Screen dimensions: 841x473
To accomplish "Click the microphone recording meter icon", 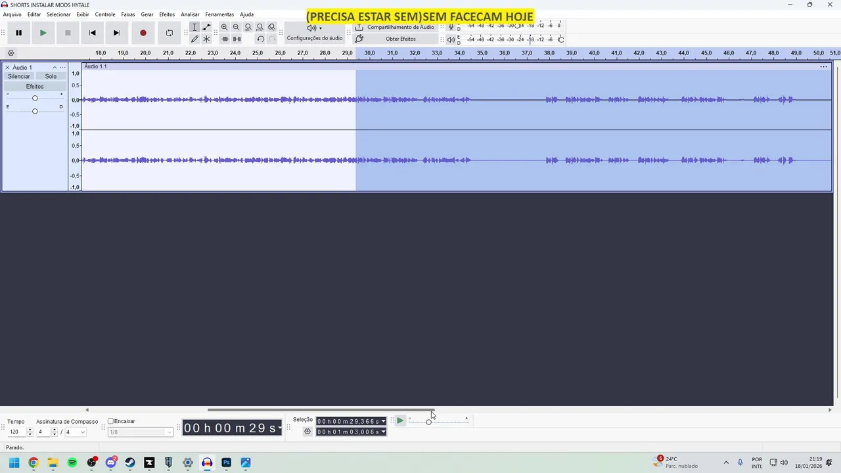I will (x=451, y=26).
